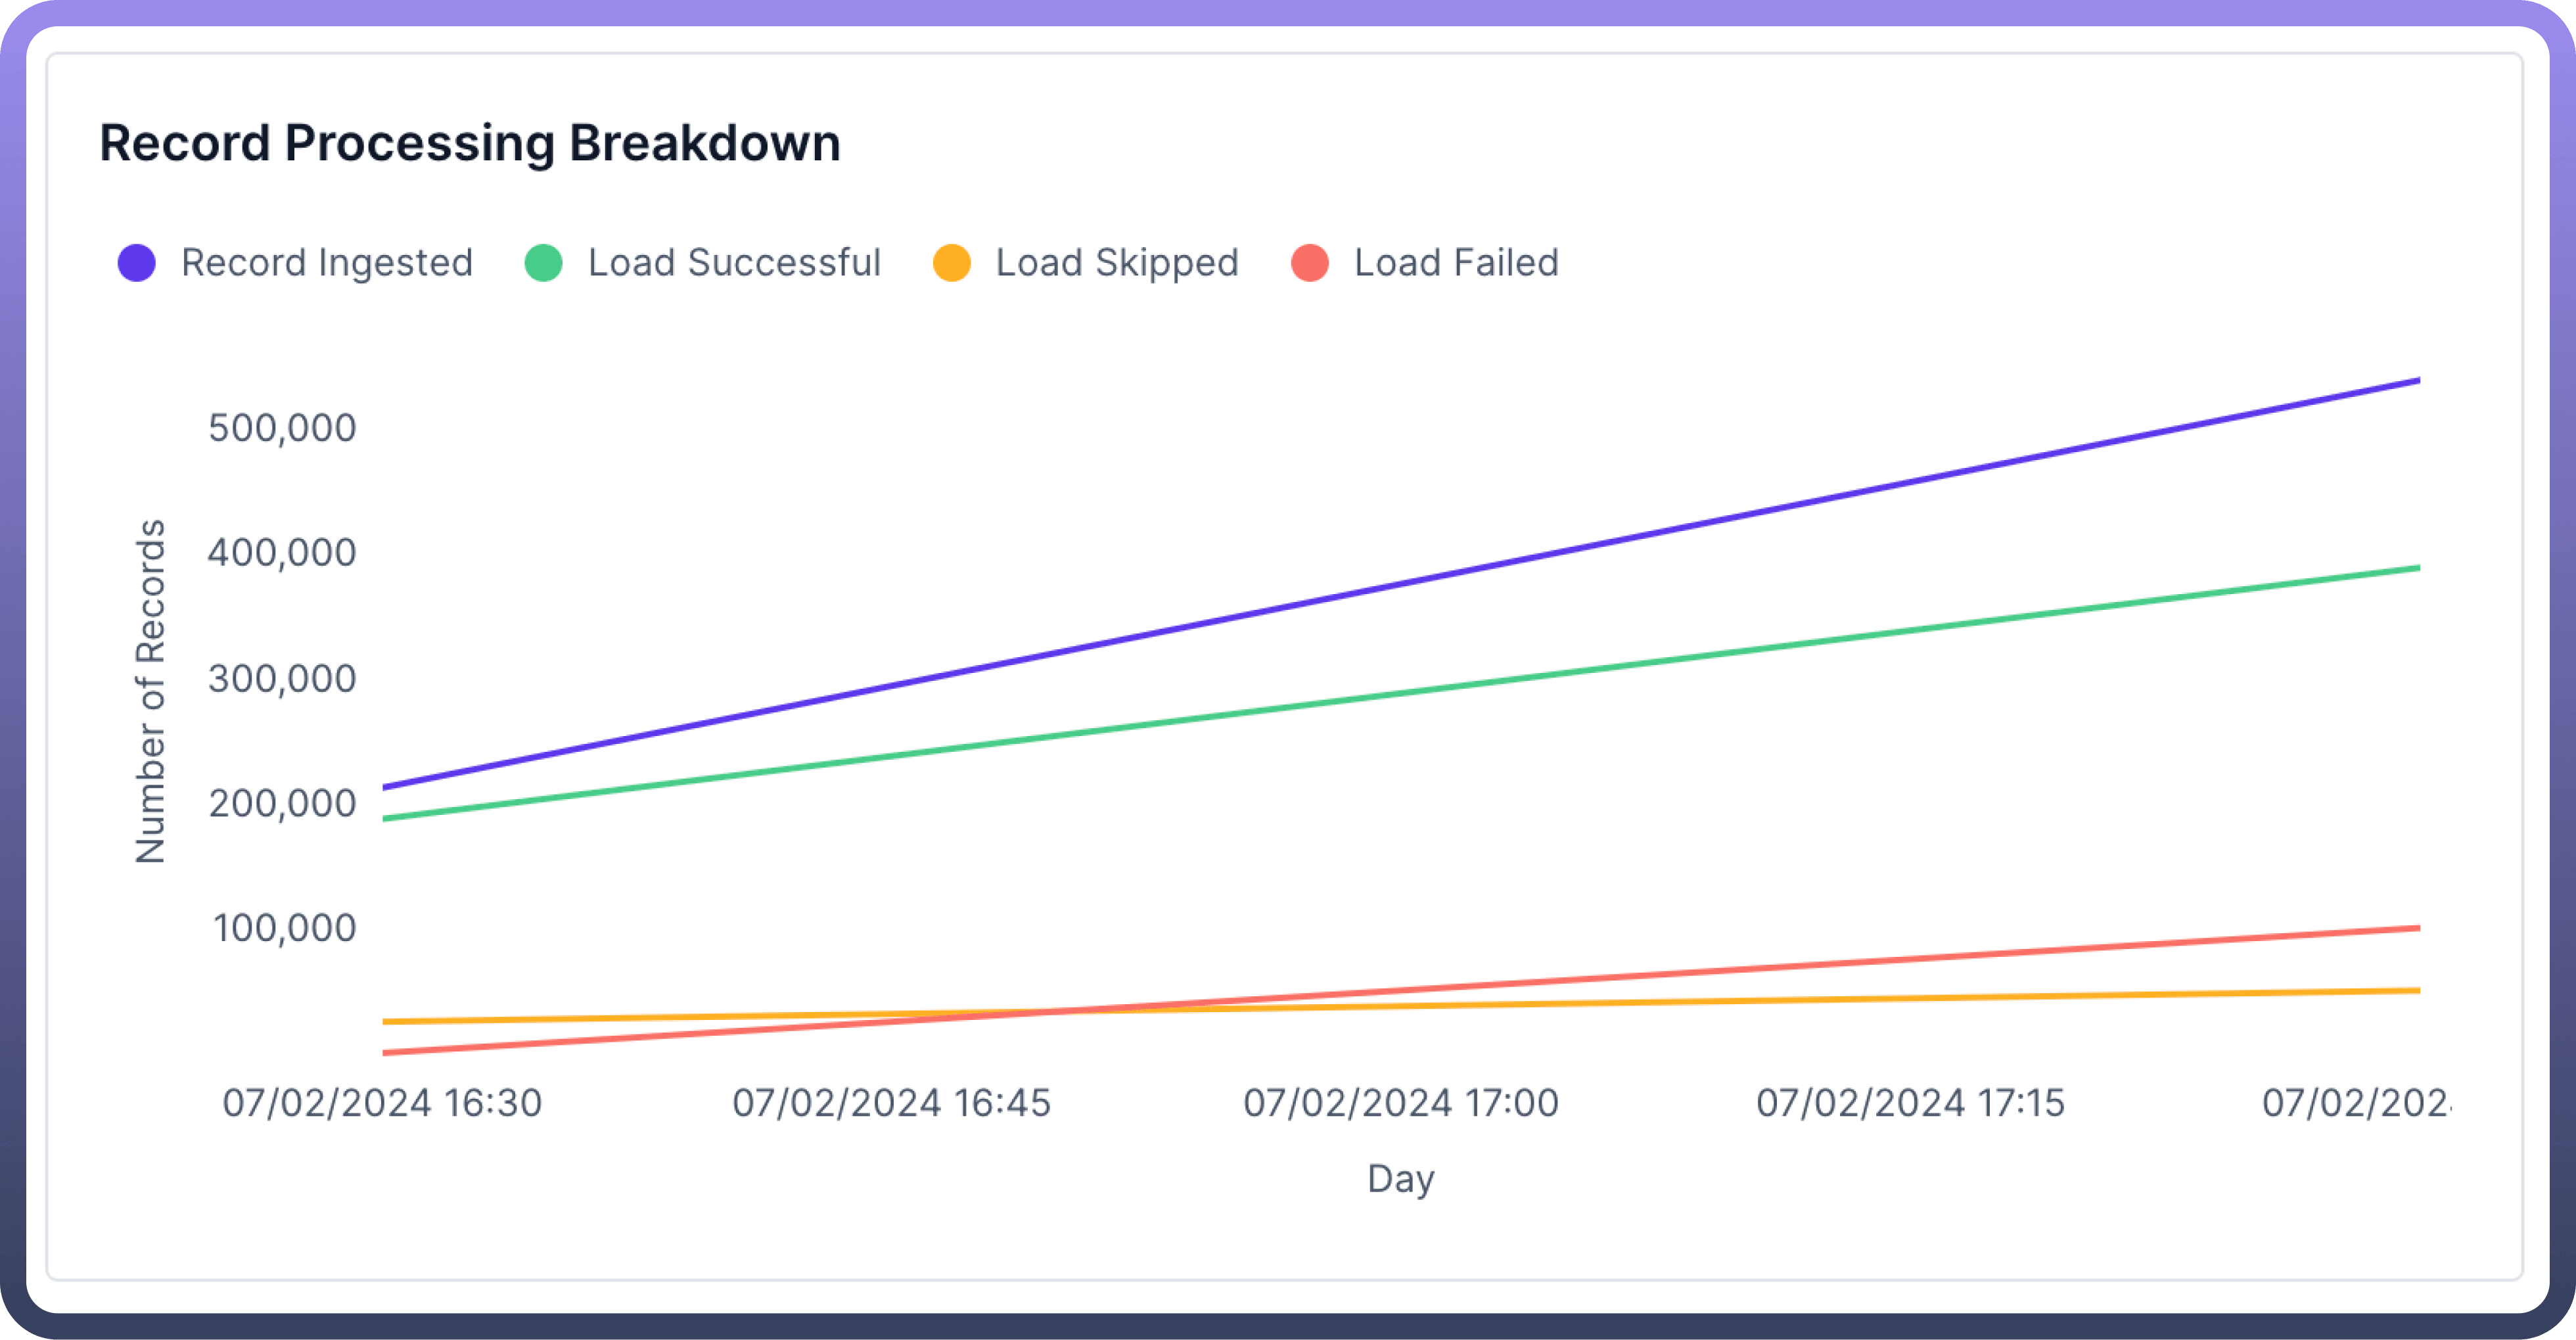Hide the Load Skipped series label

point(1117,263)
